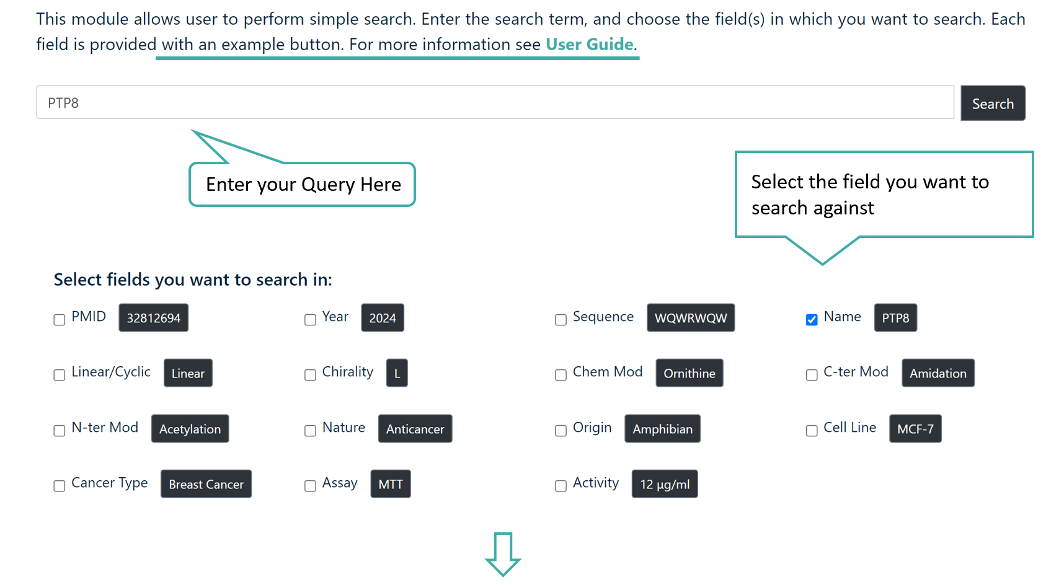Click the 32812694 PMID example button
Screen dimensions: 1064x585
(153, 317)
